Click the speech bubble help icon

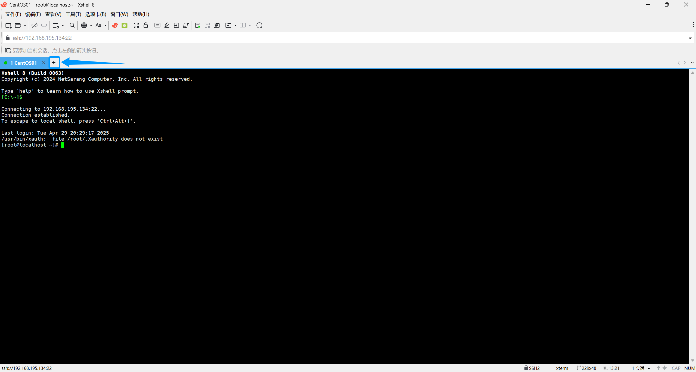point(259,25)
